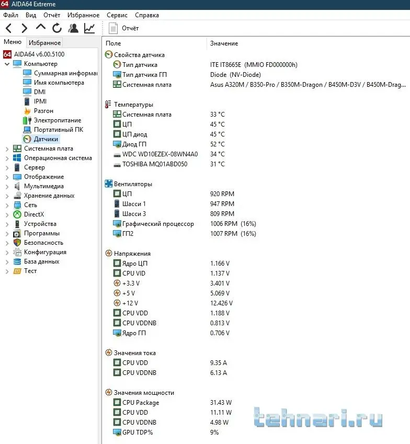Switch to the Избранное tab in sidebar
The image size is (410, 444).
[45, 42]
